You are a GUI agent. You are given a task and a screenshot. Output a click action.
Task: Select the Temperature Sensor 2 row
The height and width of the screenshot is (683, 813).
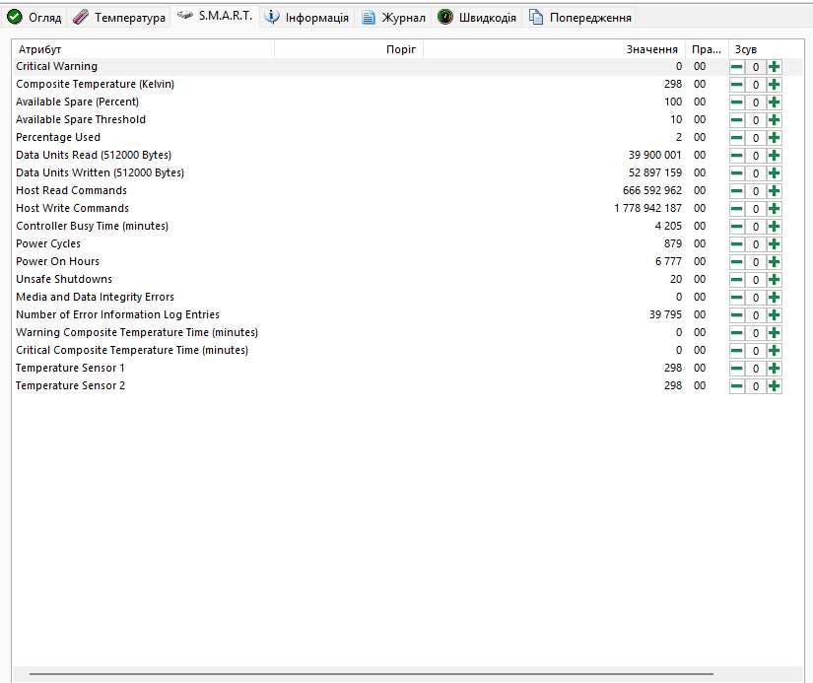(x=408, y=385)
